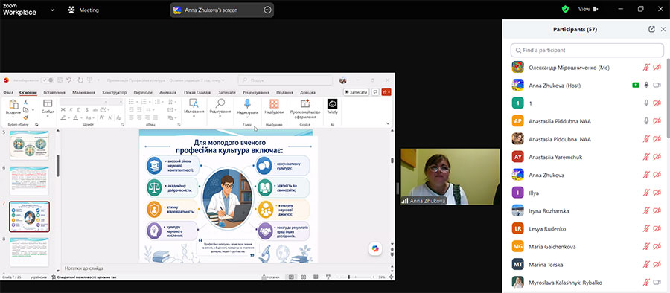Open Font dialog launcher (Шрифт)

(123, 125)
